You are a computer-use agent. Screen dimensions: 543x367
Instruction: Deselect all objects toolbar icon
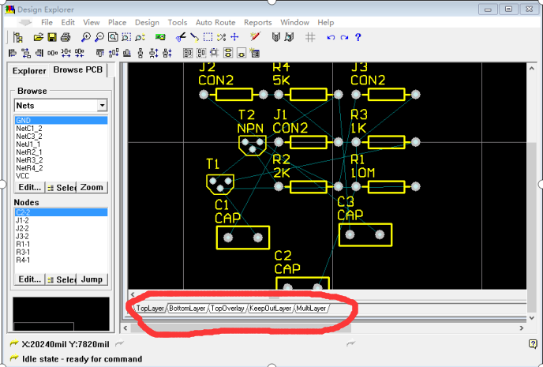(x=221, y=37)
